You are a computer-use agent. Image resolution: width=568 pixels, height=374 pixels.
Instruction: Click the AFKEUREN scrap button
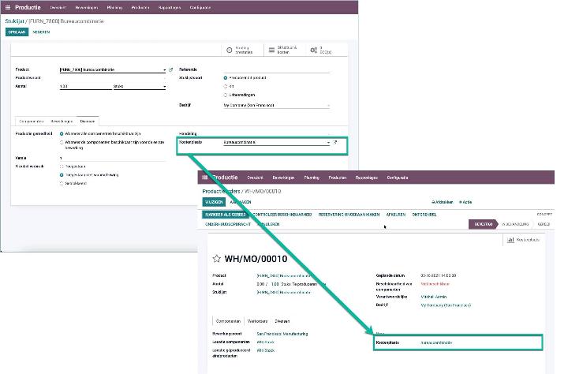pyautogui.click(x=395, y=215)
